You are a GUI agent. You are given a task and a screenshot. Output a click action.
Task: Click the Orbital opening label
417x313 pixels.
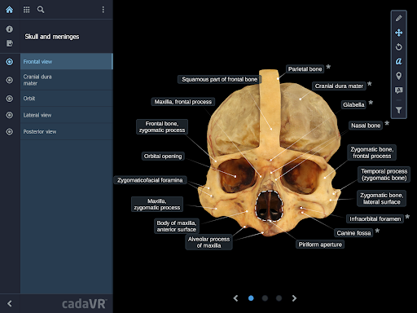pos(163,156)
